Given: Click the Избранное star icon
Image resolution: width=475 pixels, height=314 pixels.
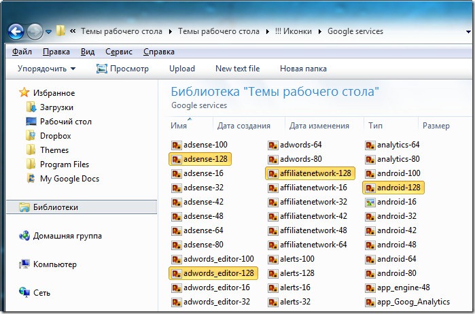Looking at the screenshot, I should [24, 92].
